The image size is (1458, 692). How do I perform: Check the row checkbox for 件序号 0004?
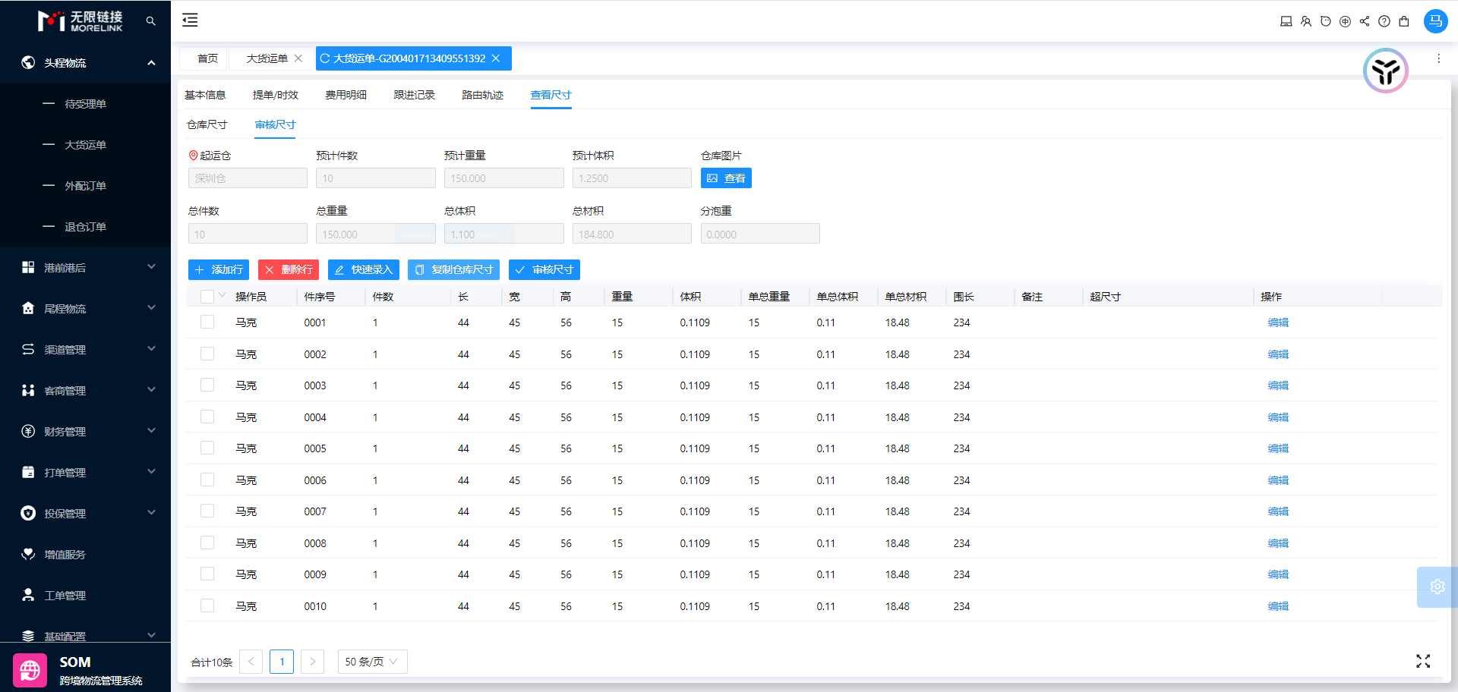tap(207, 417)
